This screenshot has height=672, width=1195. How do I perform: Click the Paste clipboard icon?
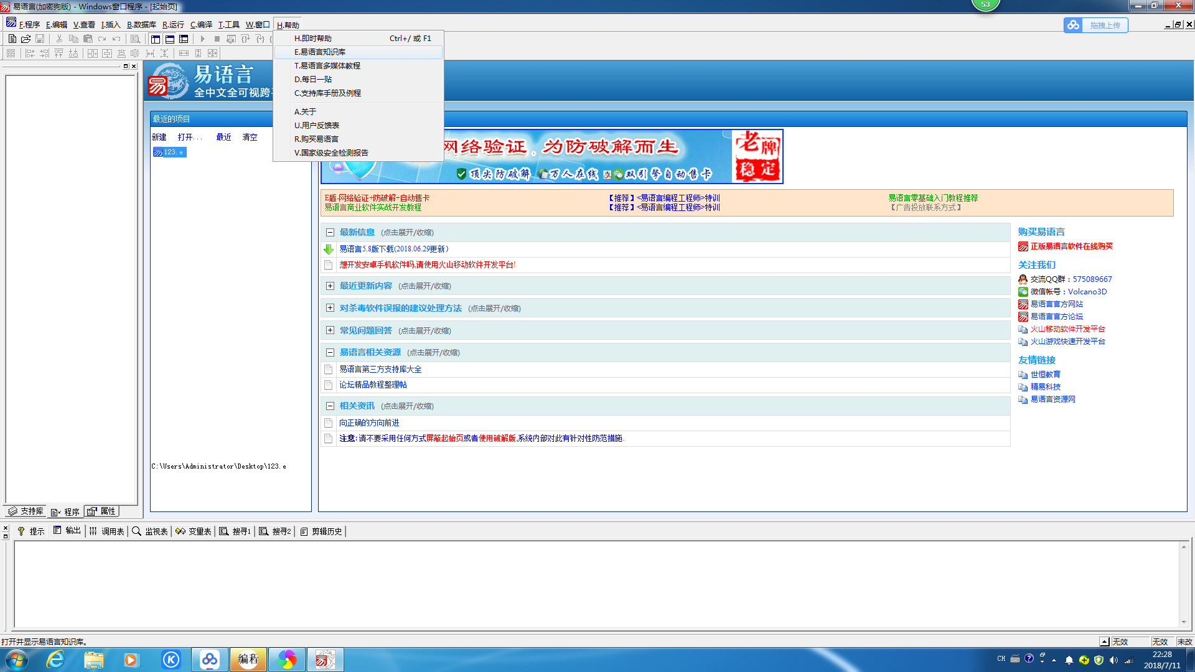[88, 39]
